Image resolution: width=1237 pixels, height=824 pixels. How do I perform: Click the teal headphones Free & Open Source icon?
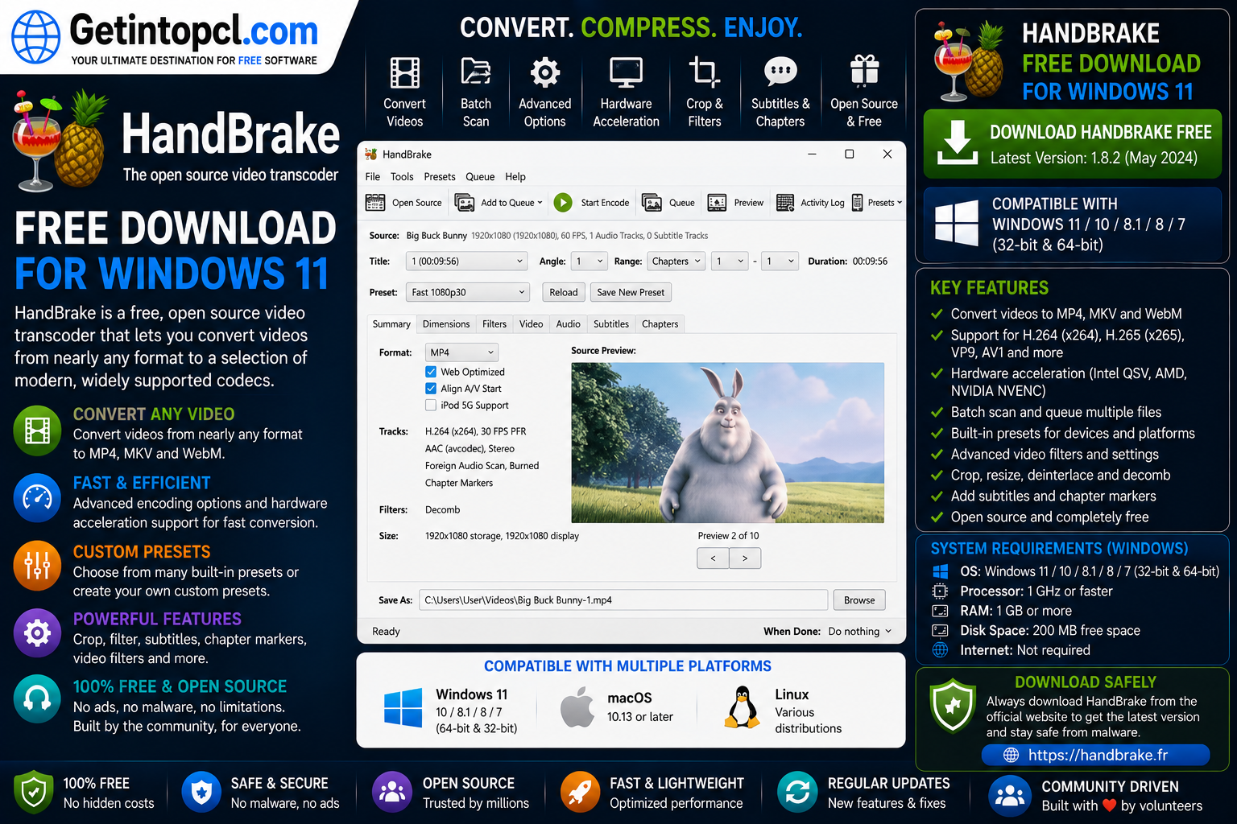click(37, 699)
